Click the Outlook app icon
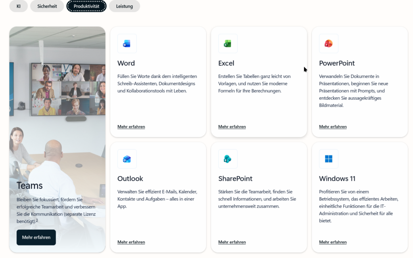This screenshot has height=258, width=413. click(127, 159)
